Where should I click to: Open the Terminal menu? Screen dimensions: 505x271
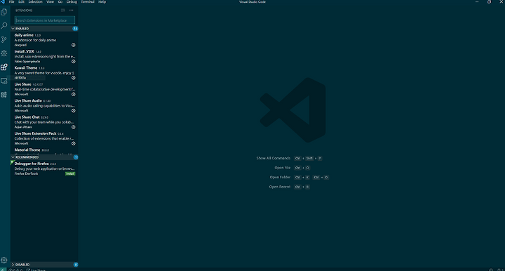88,1
